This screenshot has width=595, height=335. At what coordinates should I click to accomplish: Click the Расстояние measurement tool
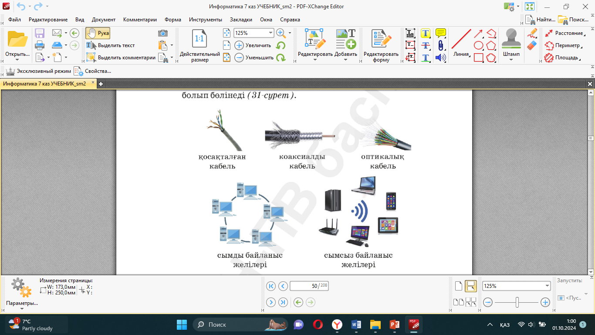click(x=564, y=33)
